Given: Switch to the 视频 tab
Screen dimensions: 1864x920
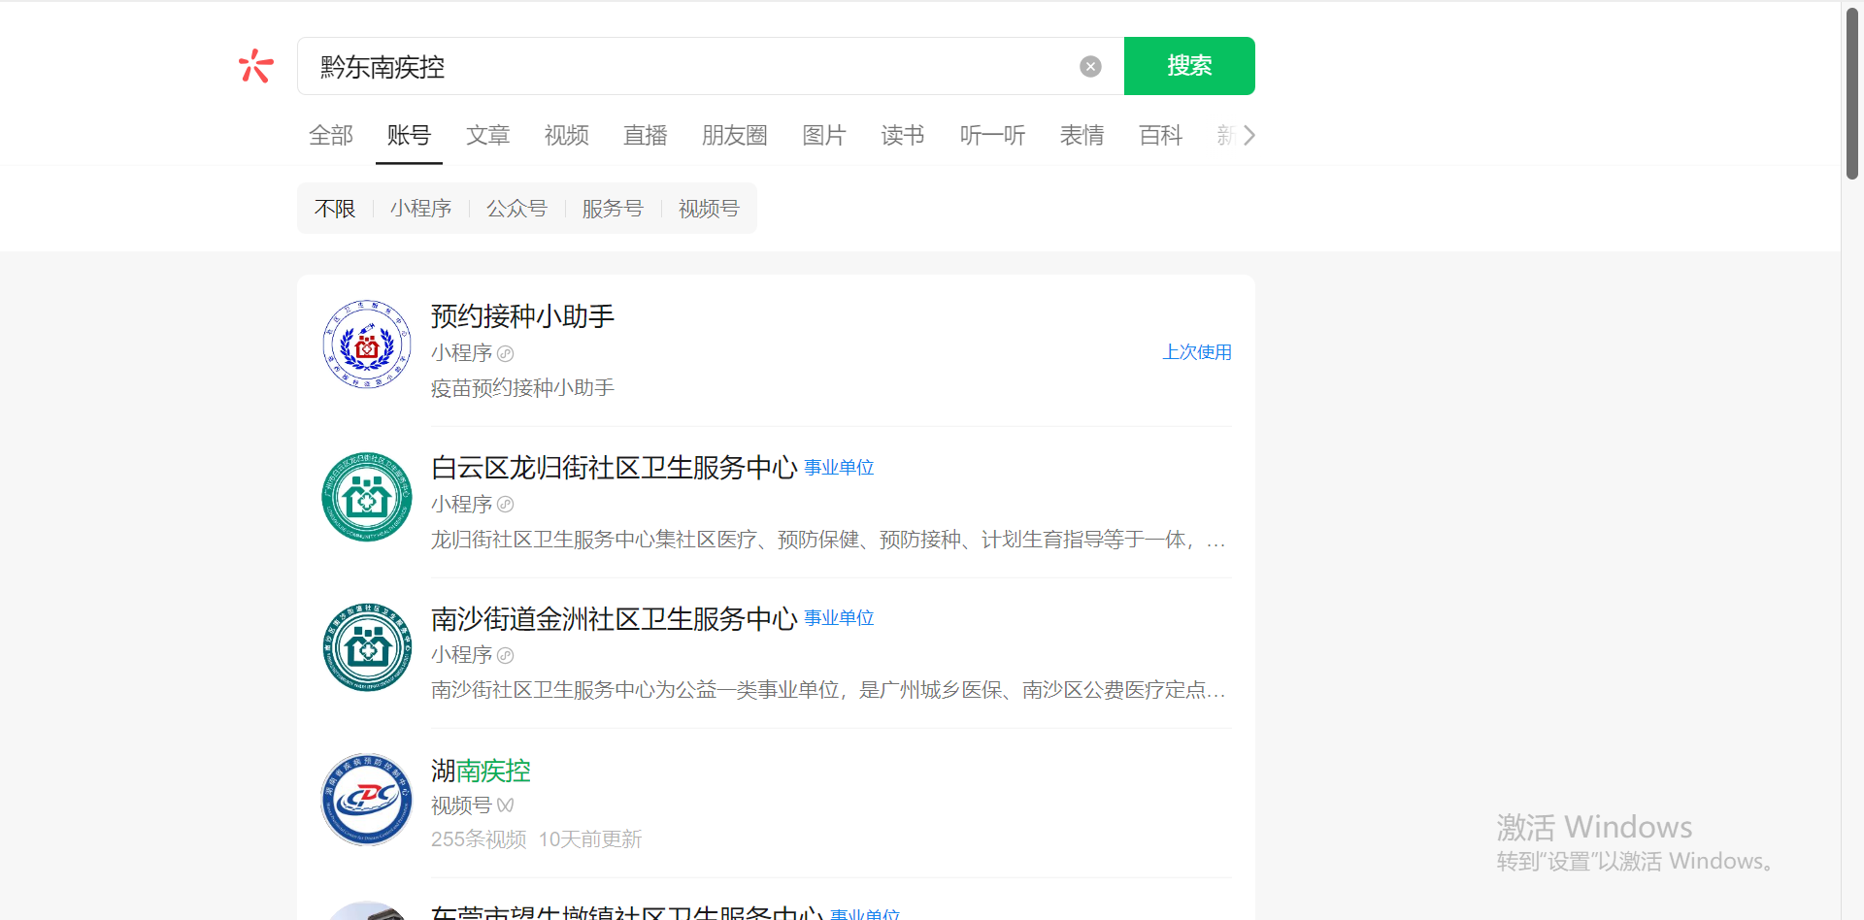Looking at the screenshot, I should pyautogui.click(x=567, y=135).
